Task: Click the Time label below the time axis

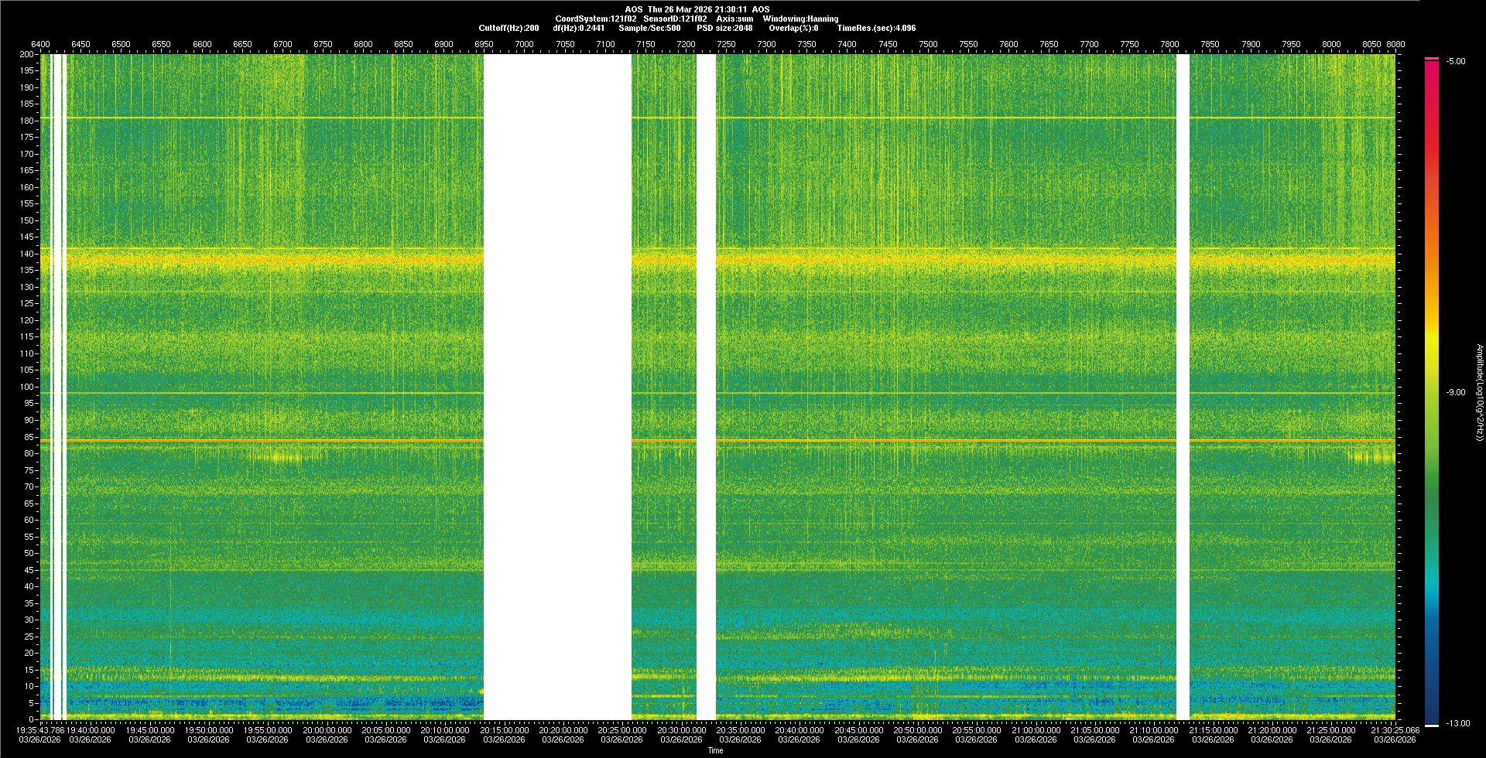Action: (x=715, y=750)
